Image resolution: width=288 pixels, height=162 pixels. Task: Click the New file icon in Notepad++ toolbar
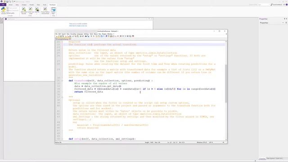pos(57,36)
